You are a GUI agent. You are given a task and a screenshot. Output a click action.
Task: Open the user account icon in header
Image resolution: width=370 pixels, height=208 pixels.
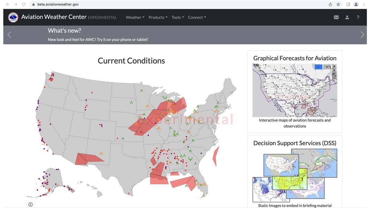[347, 17]
